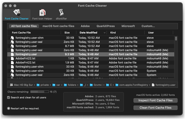Image resolution: width=185 pixels, height=119 pixels.
Task: Click 'QuarkXPress: 2 users, 16,684 files' stat
Action: (98, 100)
